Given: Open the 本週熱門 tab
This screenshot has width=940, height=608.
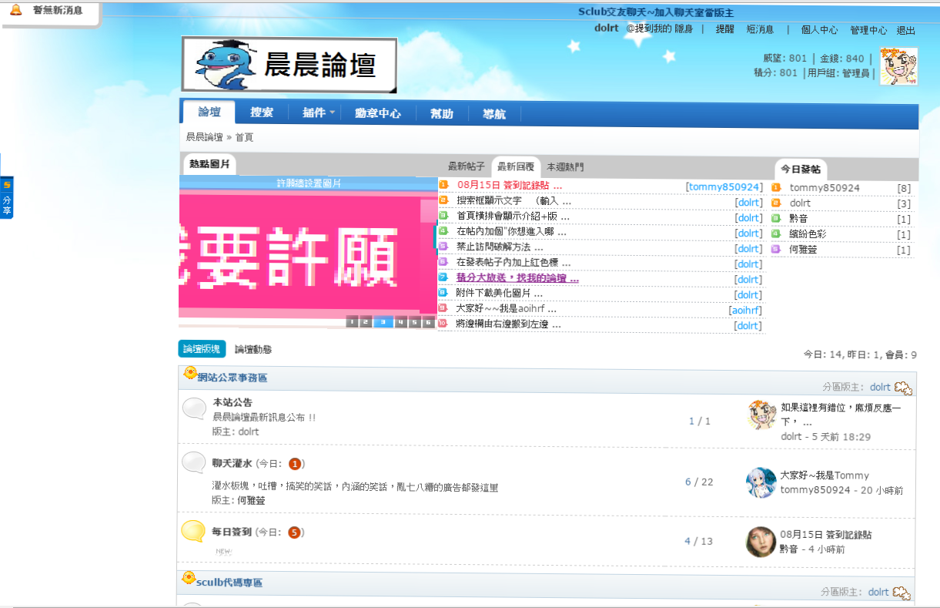Looking at the screenshot, I should click(565, 166).
